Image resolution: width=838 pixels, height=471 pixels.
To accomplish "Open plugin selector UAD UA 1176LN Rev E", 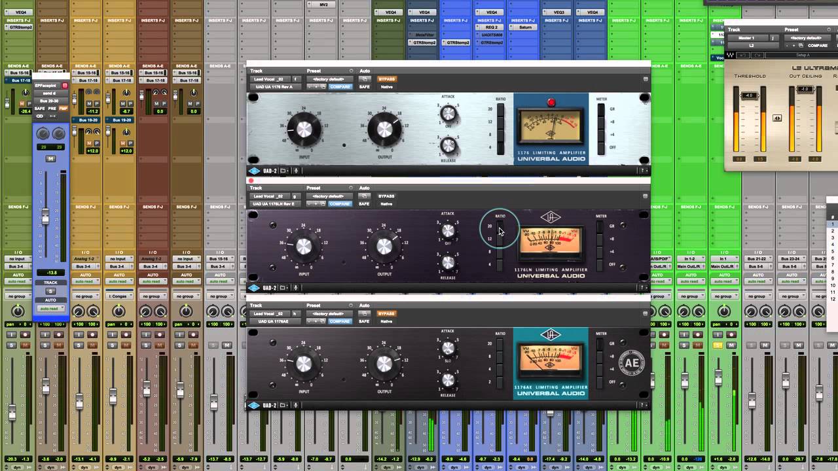I will (275, 203).
